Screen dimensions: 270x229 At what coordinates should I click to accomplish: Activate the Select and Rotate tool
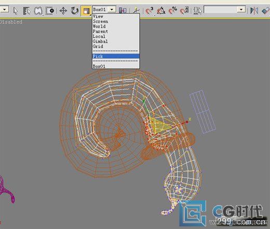(75, 11)
